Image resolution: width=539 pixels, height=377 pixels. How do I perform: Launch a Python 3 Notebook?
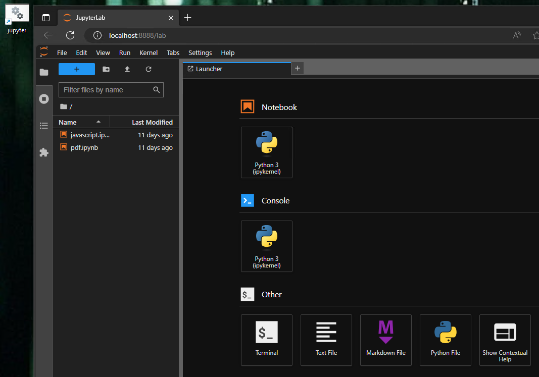pos(267,152)
